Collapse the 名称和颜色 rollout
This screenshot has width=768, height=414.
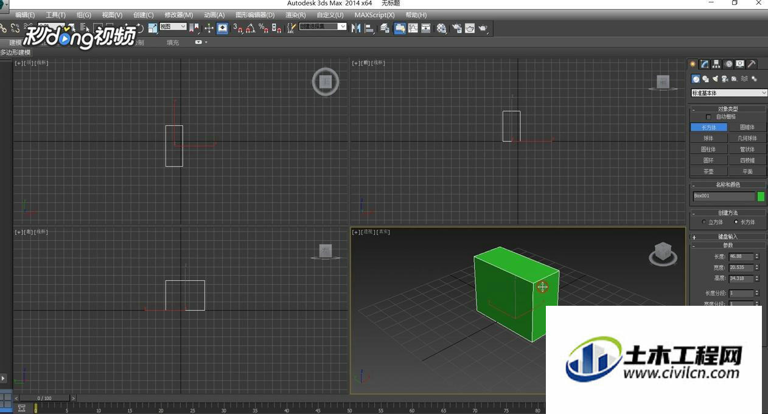[x=728, y=185]
